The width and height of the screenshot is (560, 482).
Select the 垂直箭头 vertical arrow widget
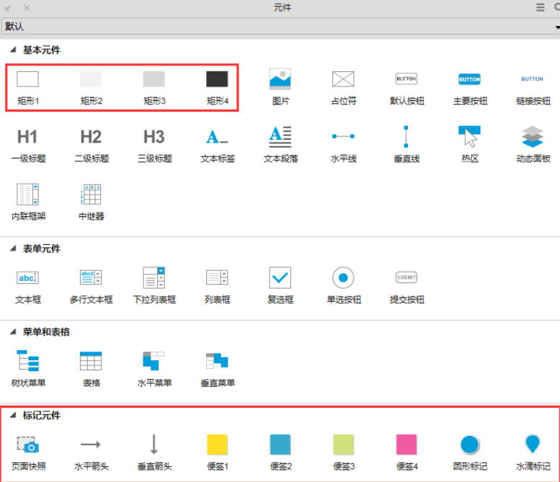[x=154, y=453]
